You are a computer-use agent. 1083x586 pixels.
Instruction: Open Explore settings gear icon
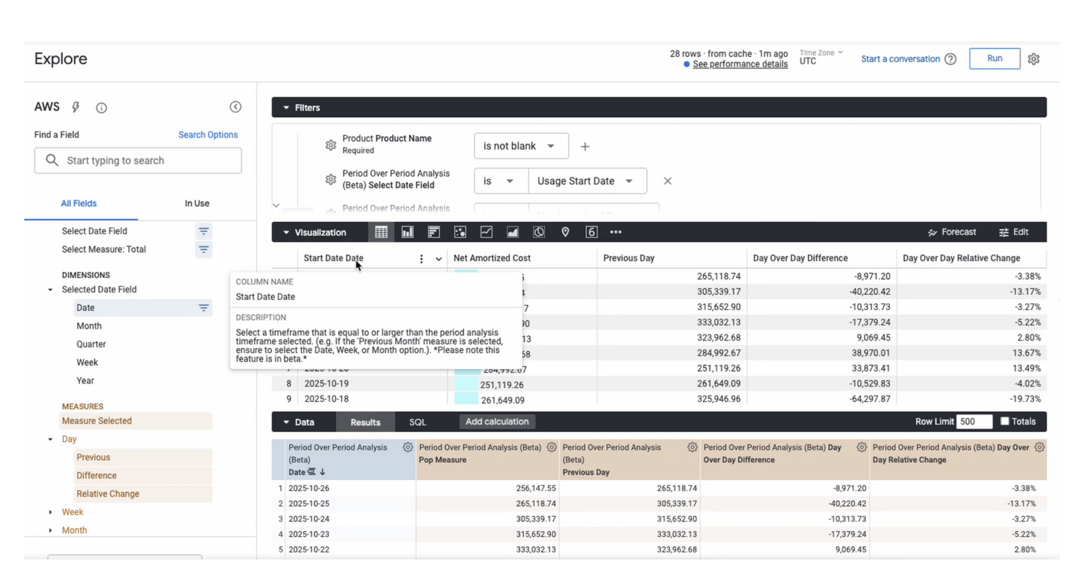click(x=1033, y=59)
